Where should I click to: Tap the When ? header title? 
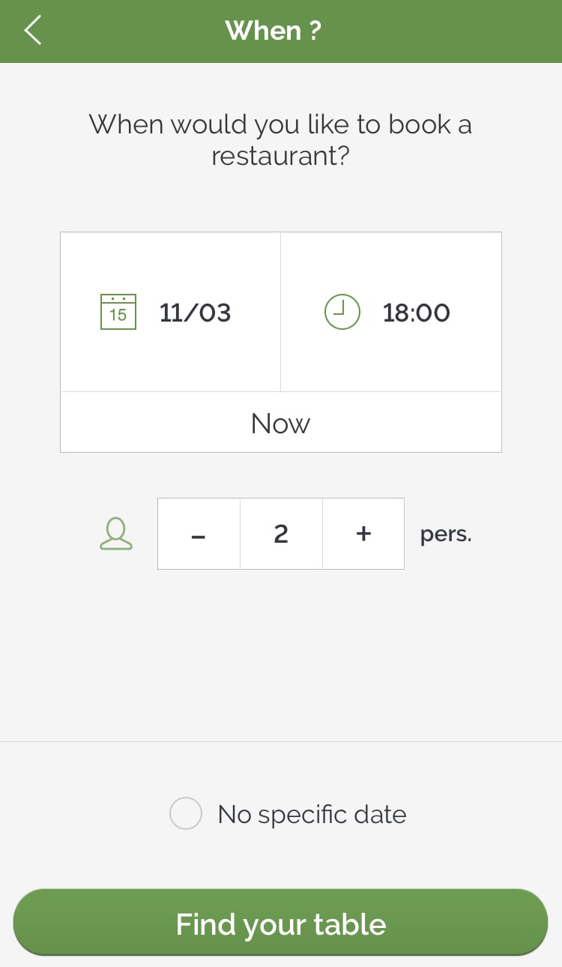(273, 31)
